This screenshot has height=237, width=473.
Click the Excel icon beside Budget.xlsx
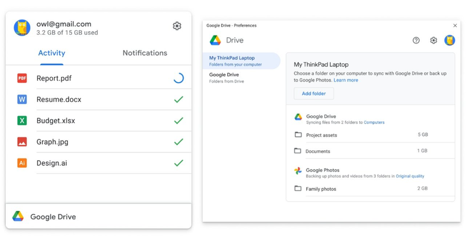[x=22, y=121]
